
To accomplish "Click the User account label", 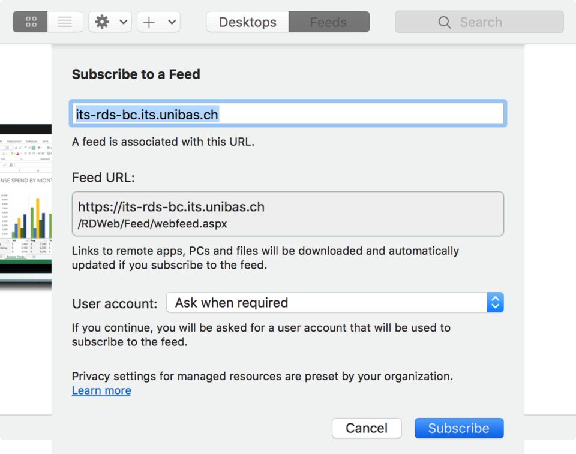I will point(115,303).
